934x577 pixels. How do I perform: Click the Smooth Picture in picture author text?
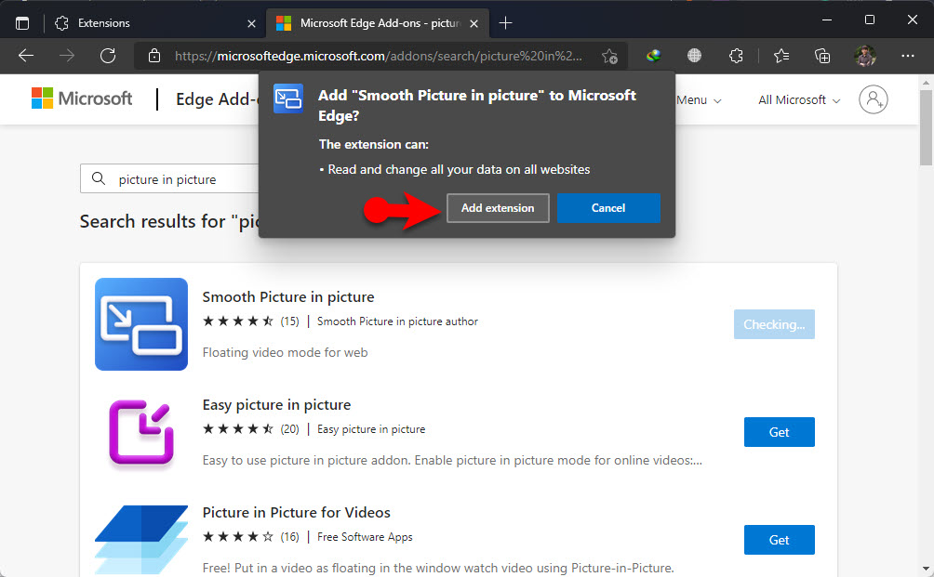[397, 321]
